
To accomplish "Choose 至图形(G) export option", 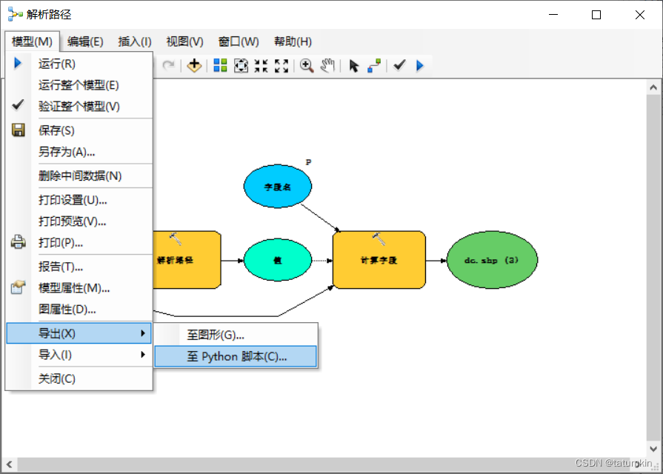I will [x=236, y=334].
